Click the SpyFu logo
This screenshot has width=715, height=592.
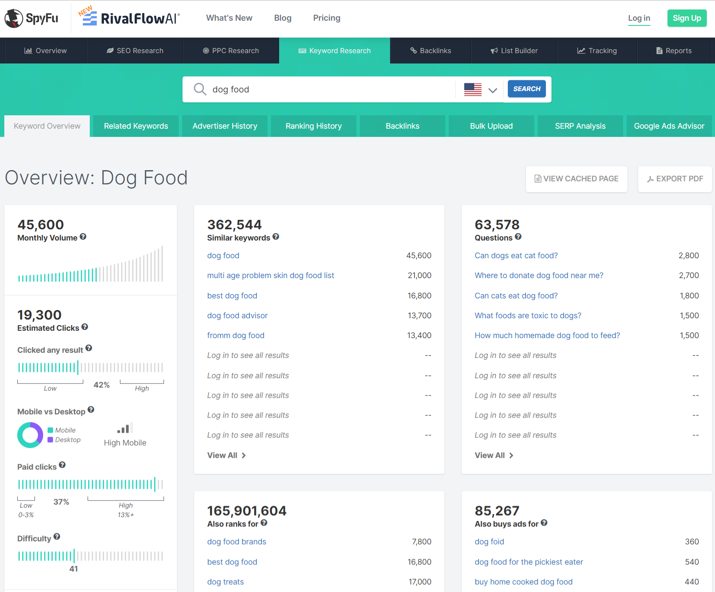pyautogui.click(x=31, y=18)
